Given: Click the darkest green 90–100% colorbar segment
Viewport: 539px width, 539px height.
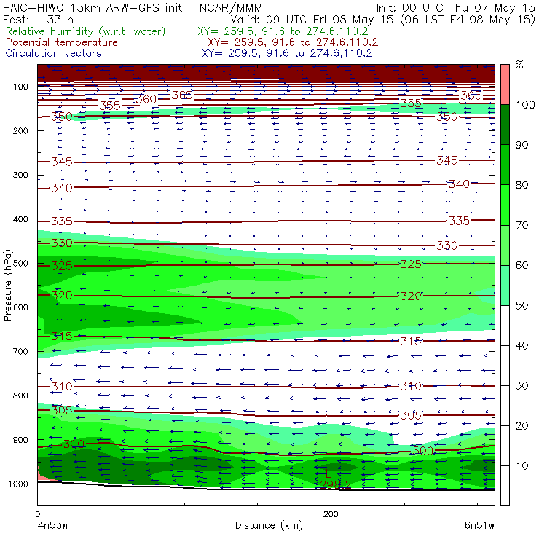Looking at the screenshot, I should coord(505,125).
